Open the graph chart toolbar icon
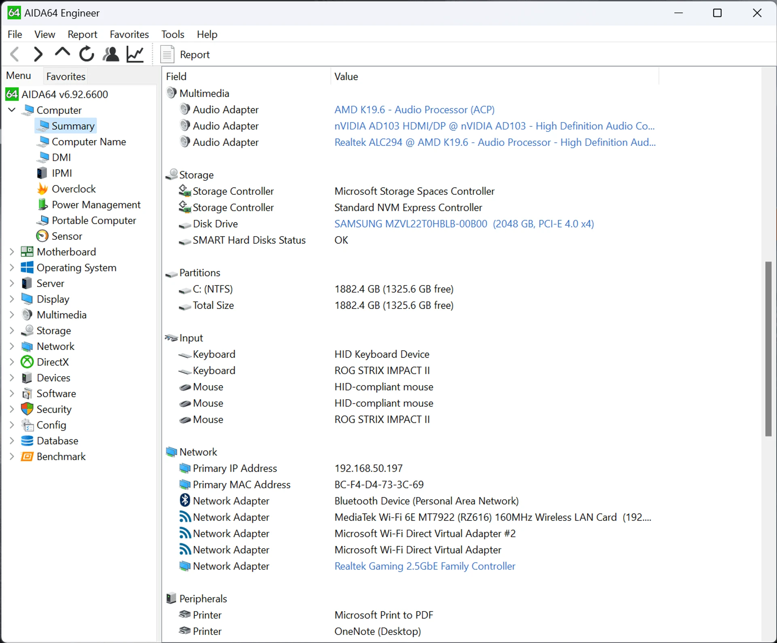777x643 pixels. click(135, 54)
